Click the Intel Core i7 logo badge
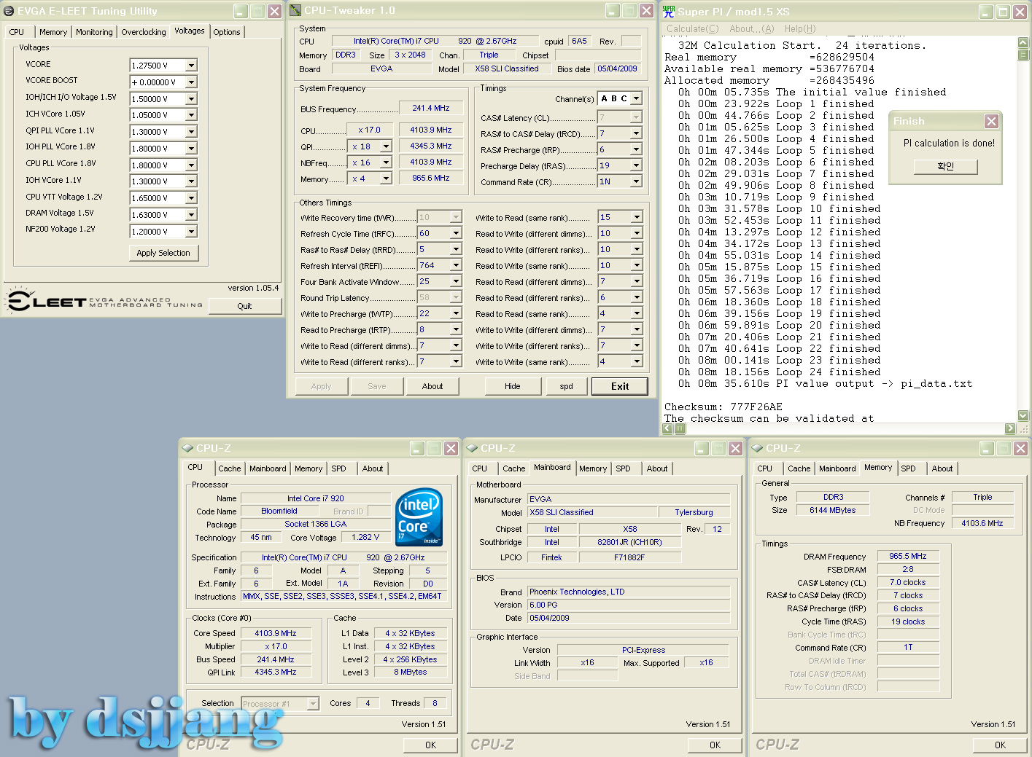 (x=419, y=517)
